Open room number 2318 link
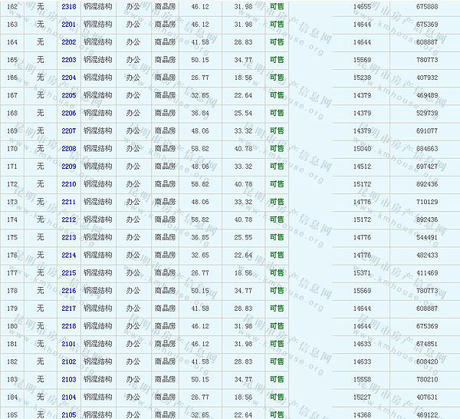 coord(68,6)
